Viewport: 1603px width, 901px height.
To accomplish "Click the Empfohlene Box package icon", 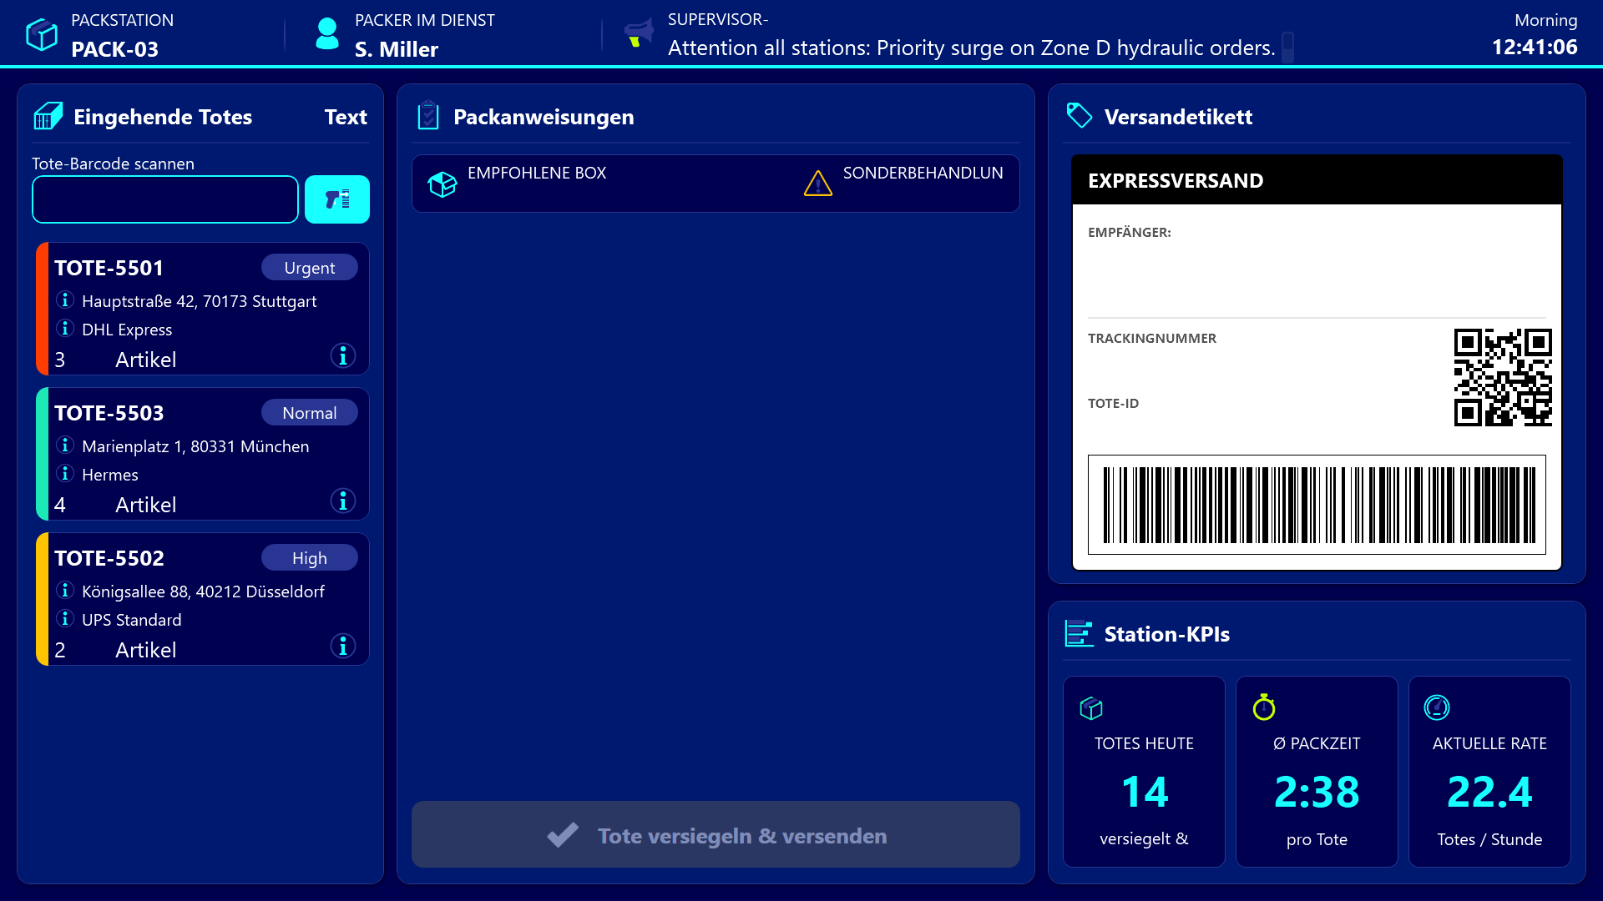I will click(x=442, y=184).
